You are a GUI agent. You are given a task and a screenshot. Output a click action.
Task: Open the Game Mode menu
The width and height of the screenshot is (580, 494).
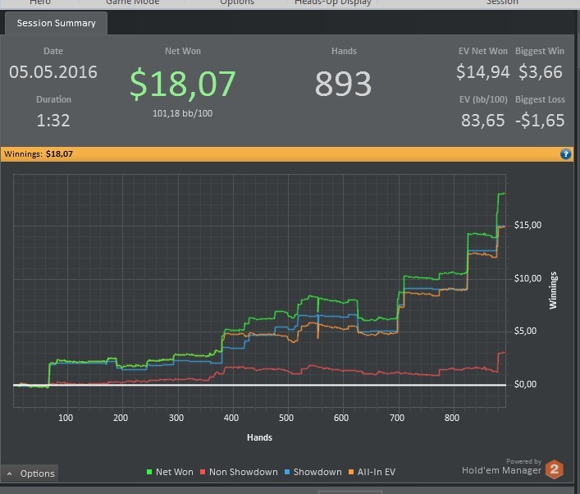(x=132, y=2)
